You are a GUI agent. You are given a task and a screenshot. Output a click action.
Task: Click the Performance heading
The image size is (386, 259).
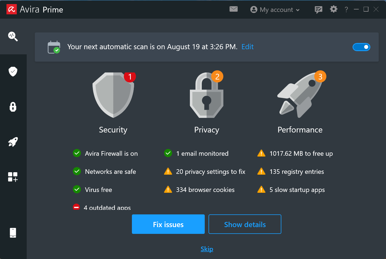300,130
